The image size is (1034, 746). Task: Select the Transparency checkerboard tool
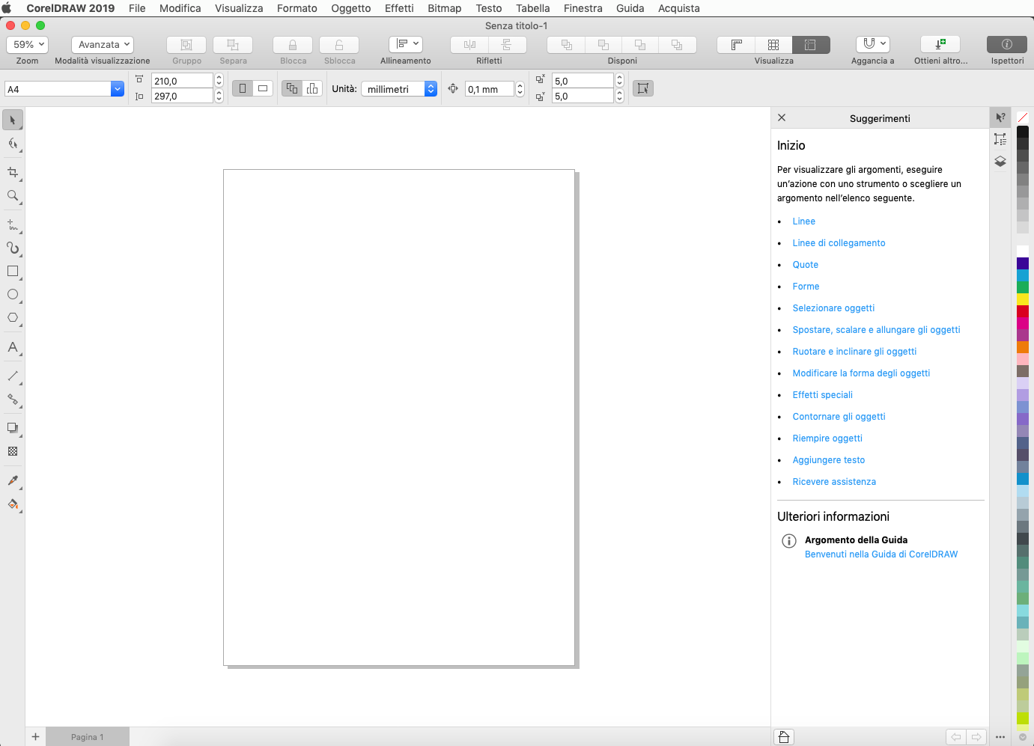pos(13,451)
